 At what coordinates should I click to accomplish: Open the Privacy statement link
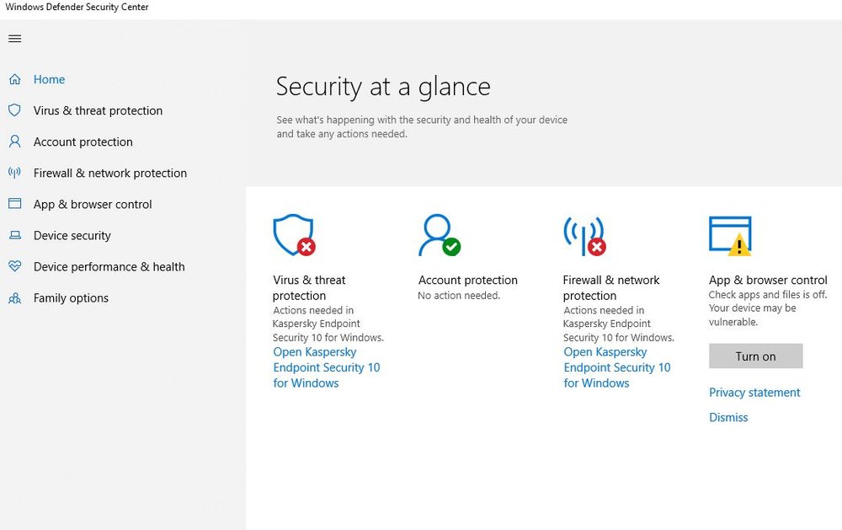pos(754,393)
